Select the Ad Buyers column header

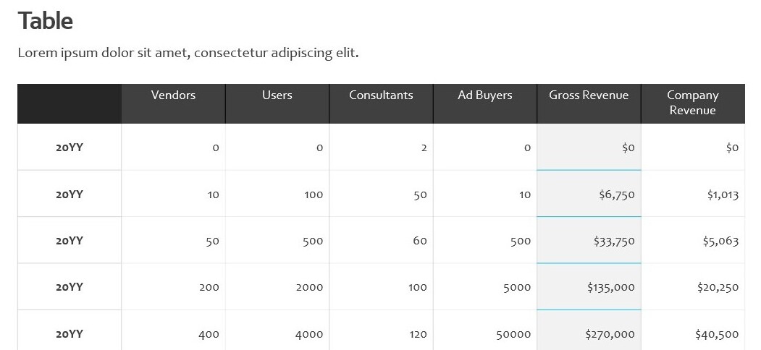coord(484,95)
